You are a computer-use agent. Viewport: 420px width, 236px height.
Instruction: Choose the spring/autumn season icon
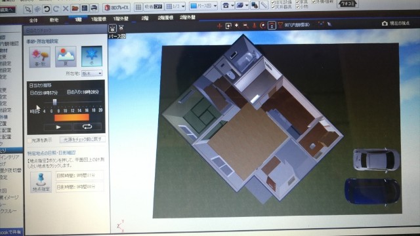point(40,57)
